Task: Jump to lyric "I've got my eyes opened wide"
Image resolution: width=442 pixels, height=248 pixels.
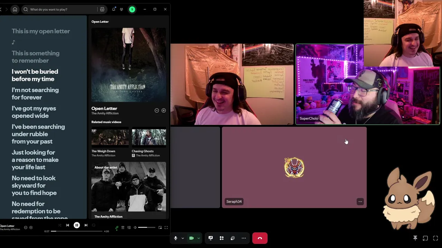Action: point(34,112)
